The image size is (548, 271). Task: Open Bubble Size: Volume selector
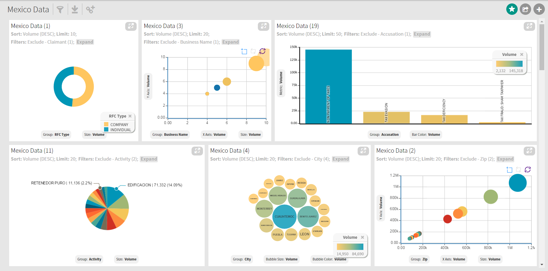(x=282, y=259)
